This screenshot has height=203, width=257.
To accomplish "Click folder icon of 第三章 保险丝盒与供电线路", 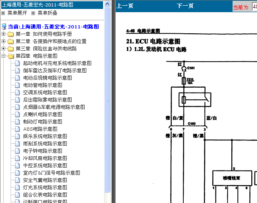I will [11, 49].
